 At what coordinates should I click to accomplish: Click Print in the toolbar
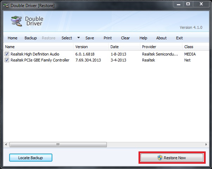(x=108, y=38)
